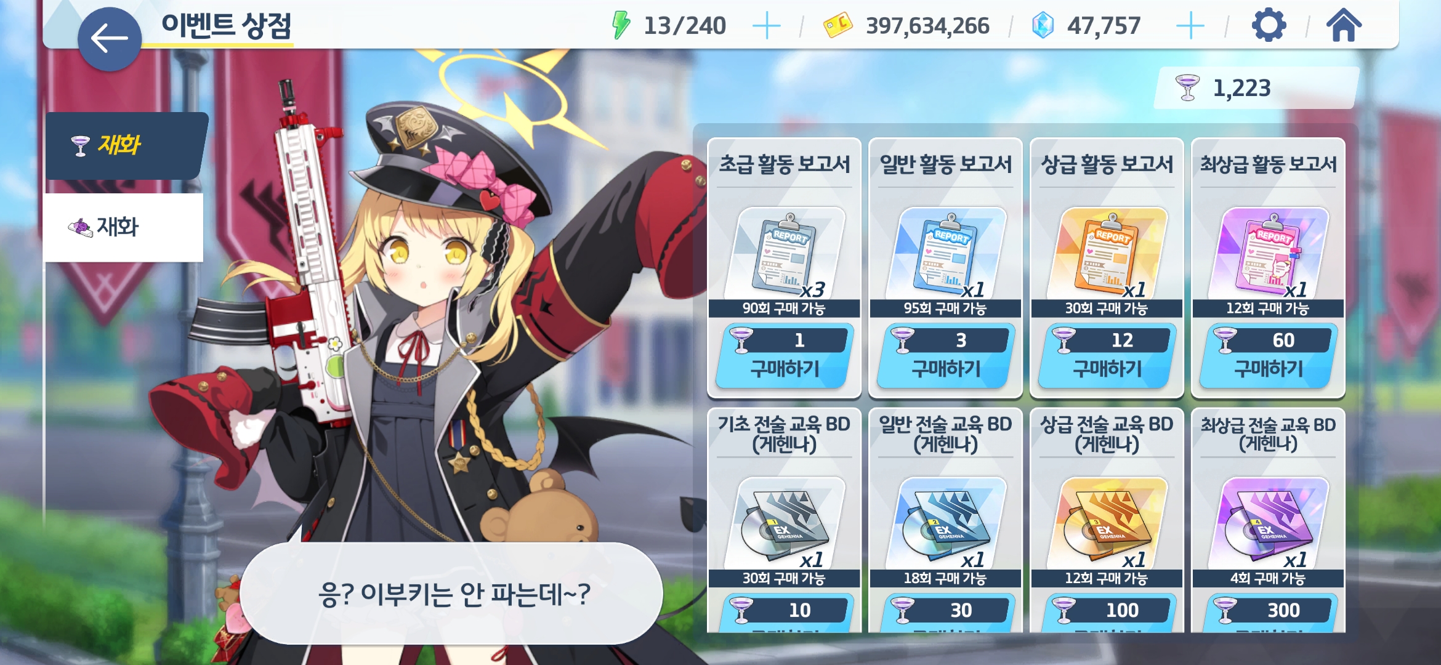Go back using the arrow button

pyautogui.click(x=110, y=39)
